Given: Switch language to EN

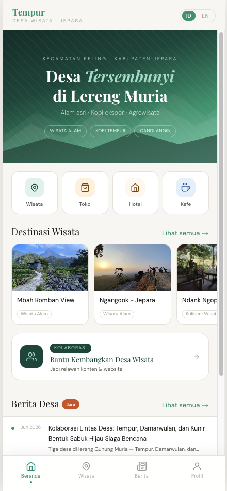Looking at the screenshot, I should point(205,16).
